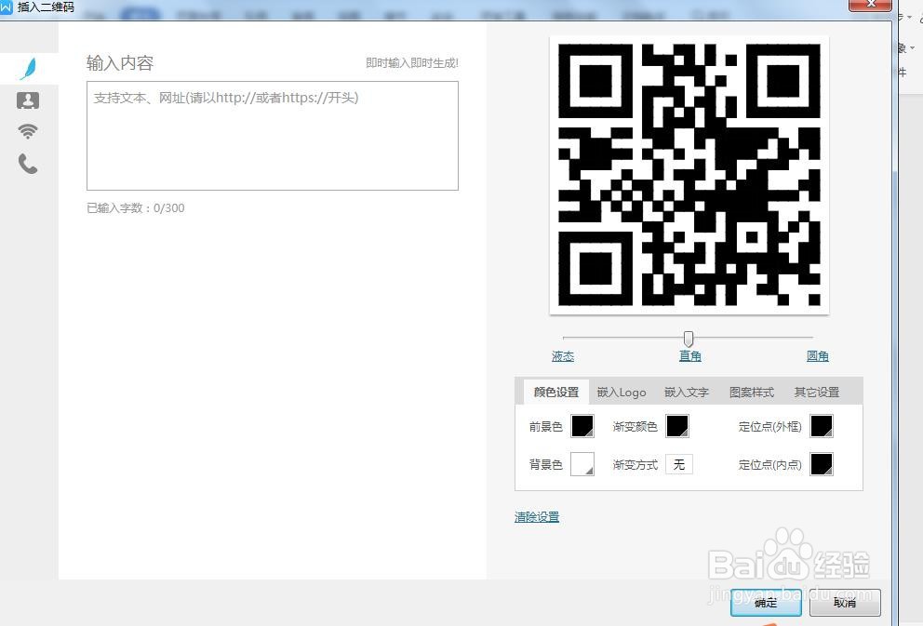
Task: Open the 背景色 background color swatch
Action: coord(582,464)
